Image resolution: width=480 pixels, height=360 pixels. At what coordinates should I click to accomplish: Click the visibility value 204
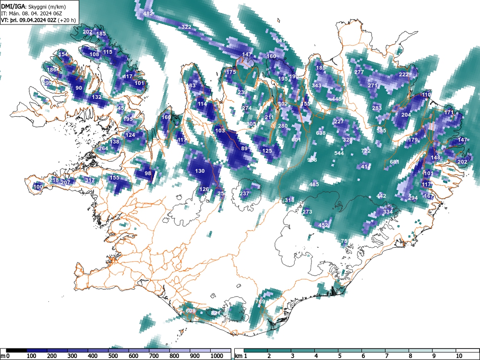tap(406, 115)
